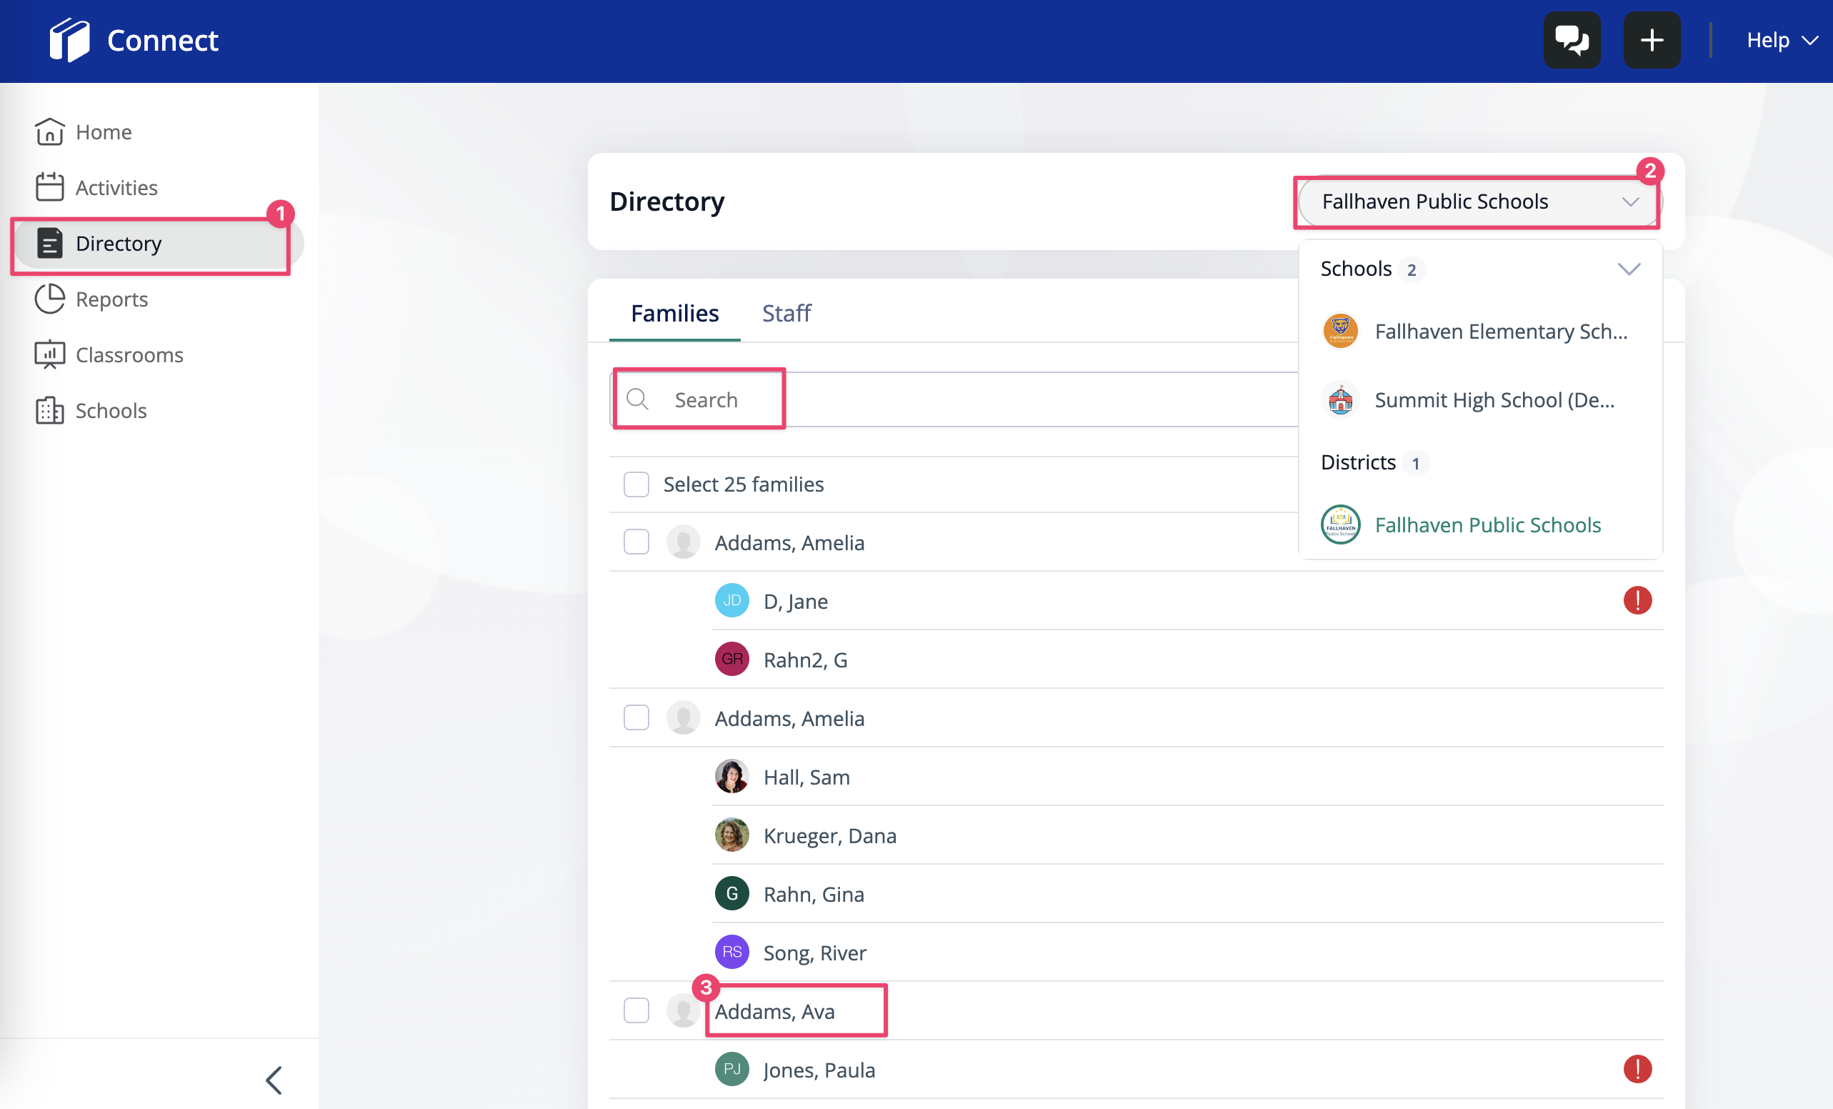Open Hall, Sam contact
The height and width of the screenshot is (1109, 1833).
[806, 777]
